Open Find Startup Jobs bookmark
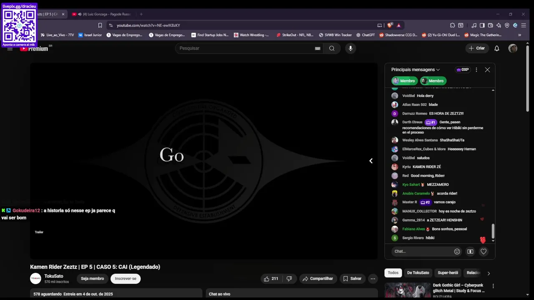534x300 pixels. (x=210, y=35)
